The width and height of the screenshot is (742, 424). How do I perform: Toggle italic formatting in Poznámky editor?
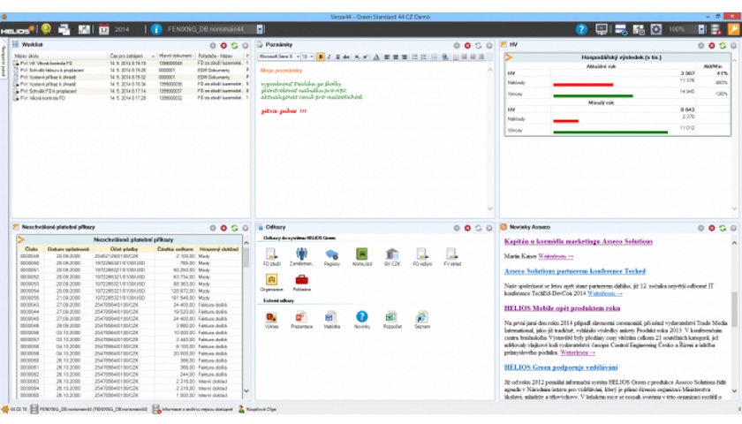tap(329, 57)
